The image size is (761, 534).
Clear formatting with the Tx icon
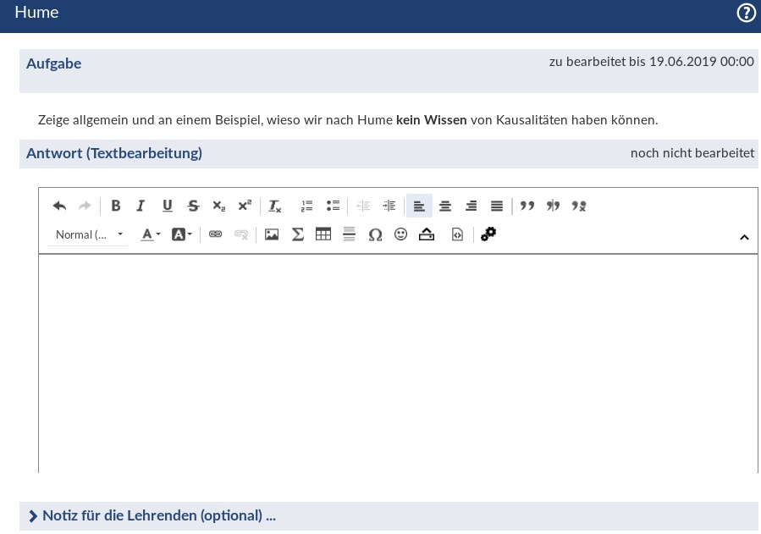pyautogui.click(x=274, y=206)
